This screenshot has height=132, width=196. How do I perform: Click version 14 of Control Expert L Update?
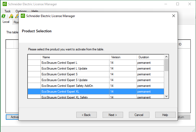pyautogui.click(x=123, y=68)
